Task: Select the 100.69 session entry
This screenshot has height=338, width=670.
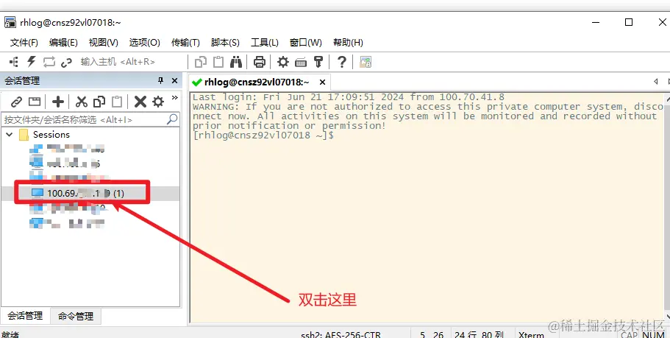Action: click(x=85, y=194)
